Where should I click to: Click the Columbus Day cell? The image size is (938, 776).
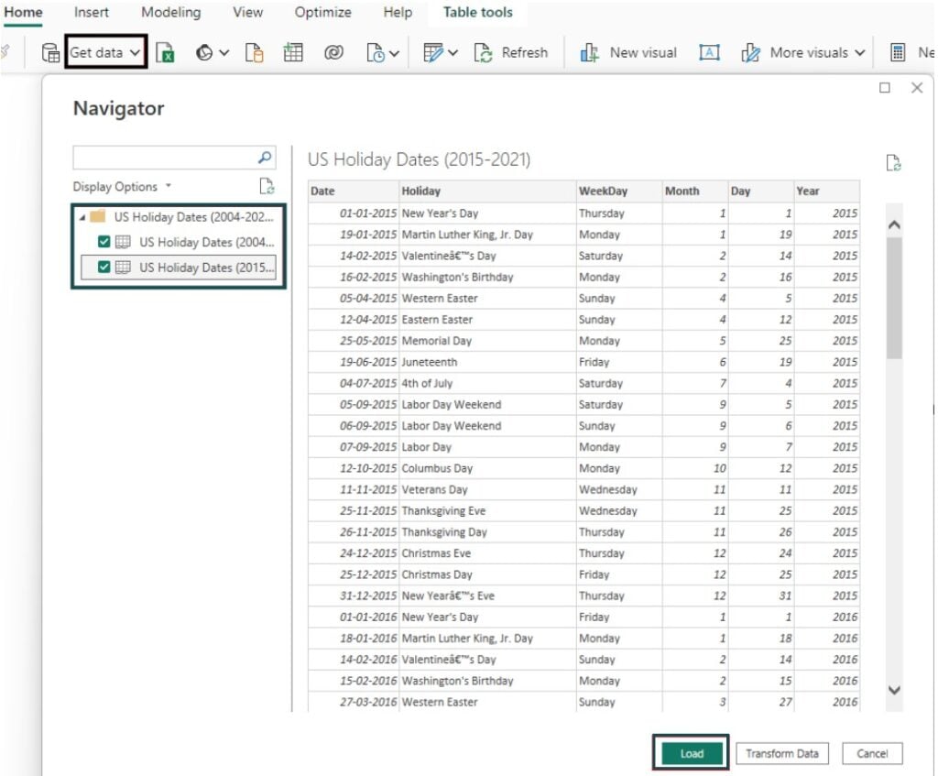click(x=487, y=468)
